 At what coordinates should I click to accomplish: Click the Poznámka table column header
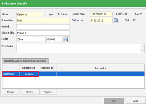100,68
